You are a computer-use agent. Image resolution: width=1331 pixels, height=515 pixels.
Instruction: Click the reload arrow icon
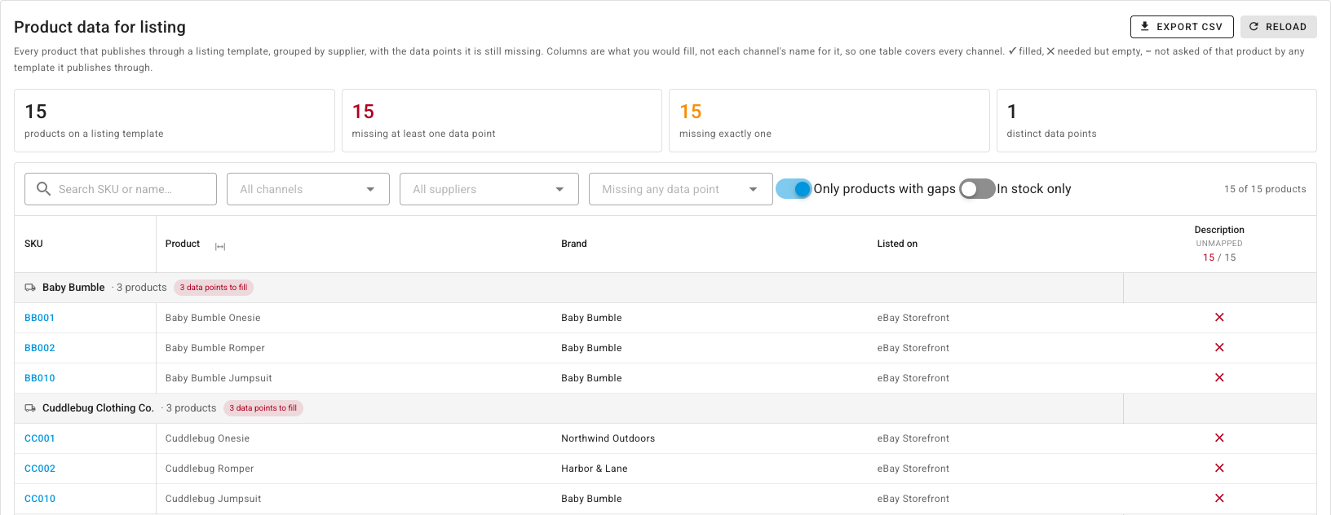[x=1254, y=27]
